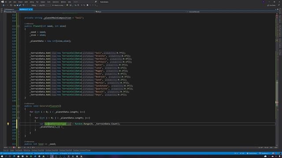Collapse the GeneratePlanet method at line 141

pos(19,106)
